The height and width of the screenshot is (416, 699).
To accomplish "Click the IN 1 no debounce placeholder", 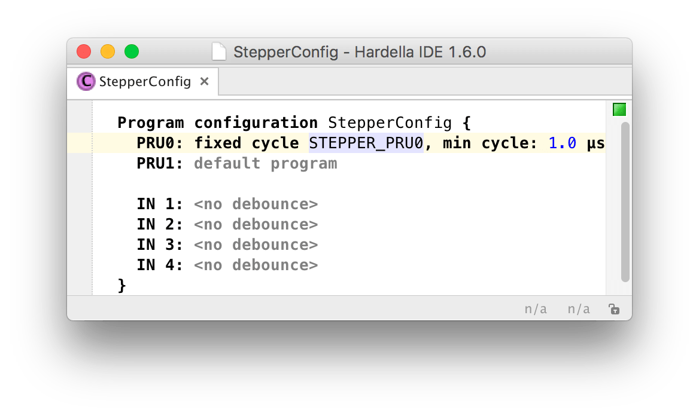I will [x=256, y=204].
